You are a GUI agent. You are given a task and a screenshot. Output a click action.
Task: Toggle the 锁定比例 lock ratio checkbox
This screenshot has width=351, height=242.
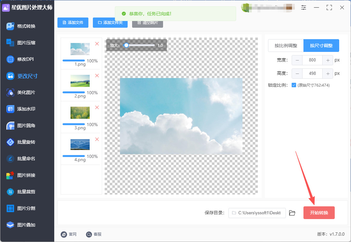tap(294, 85)
